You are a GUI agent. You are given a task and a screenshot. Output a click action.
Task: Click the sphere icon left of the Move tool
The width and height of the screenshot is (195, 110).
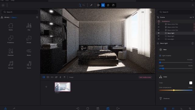[x=98, y=5]
